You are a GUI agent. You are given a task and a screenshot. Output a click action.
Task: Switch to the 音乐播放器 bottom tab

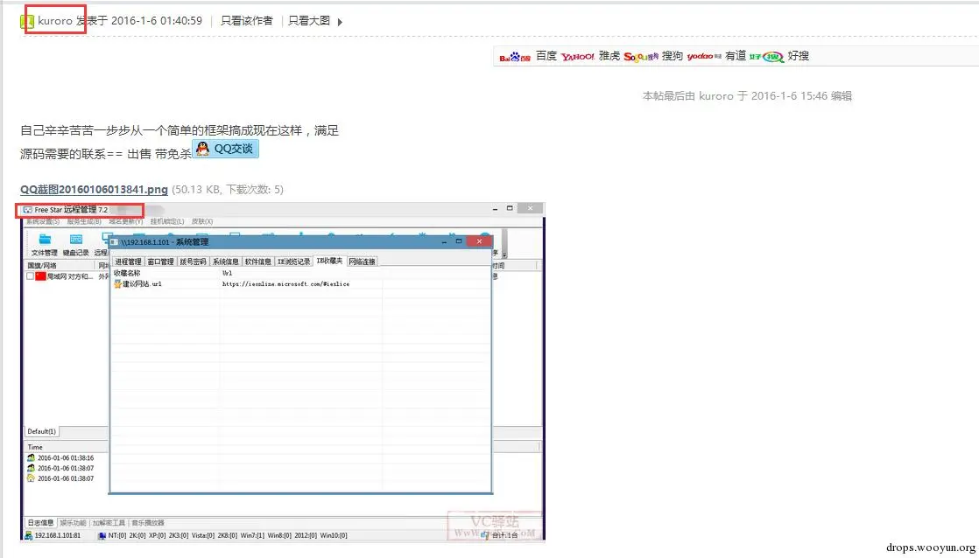(x=148, y=523)
